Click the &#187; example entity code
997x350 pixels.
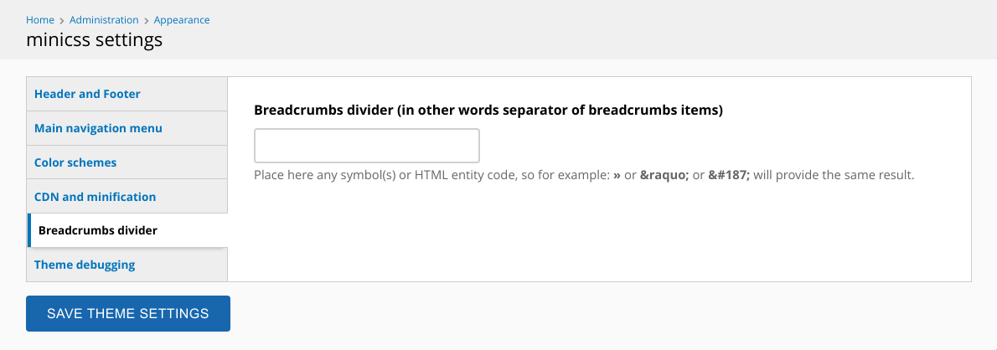(x=729, y=175)
